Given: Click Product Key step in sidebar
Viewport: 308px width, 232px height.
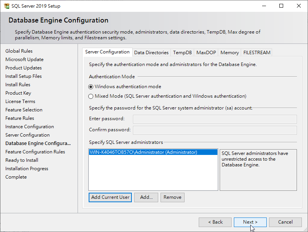Looking at the screenshot, I should (x=18, y=93).
